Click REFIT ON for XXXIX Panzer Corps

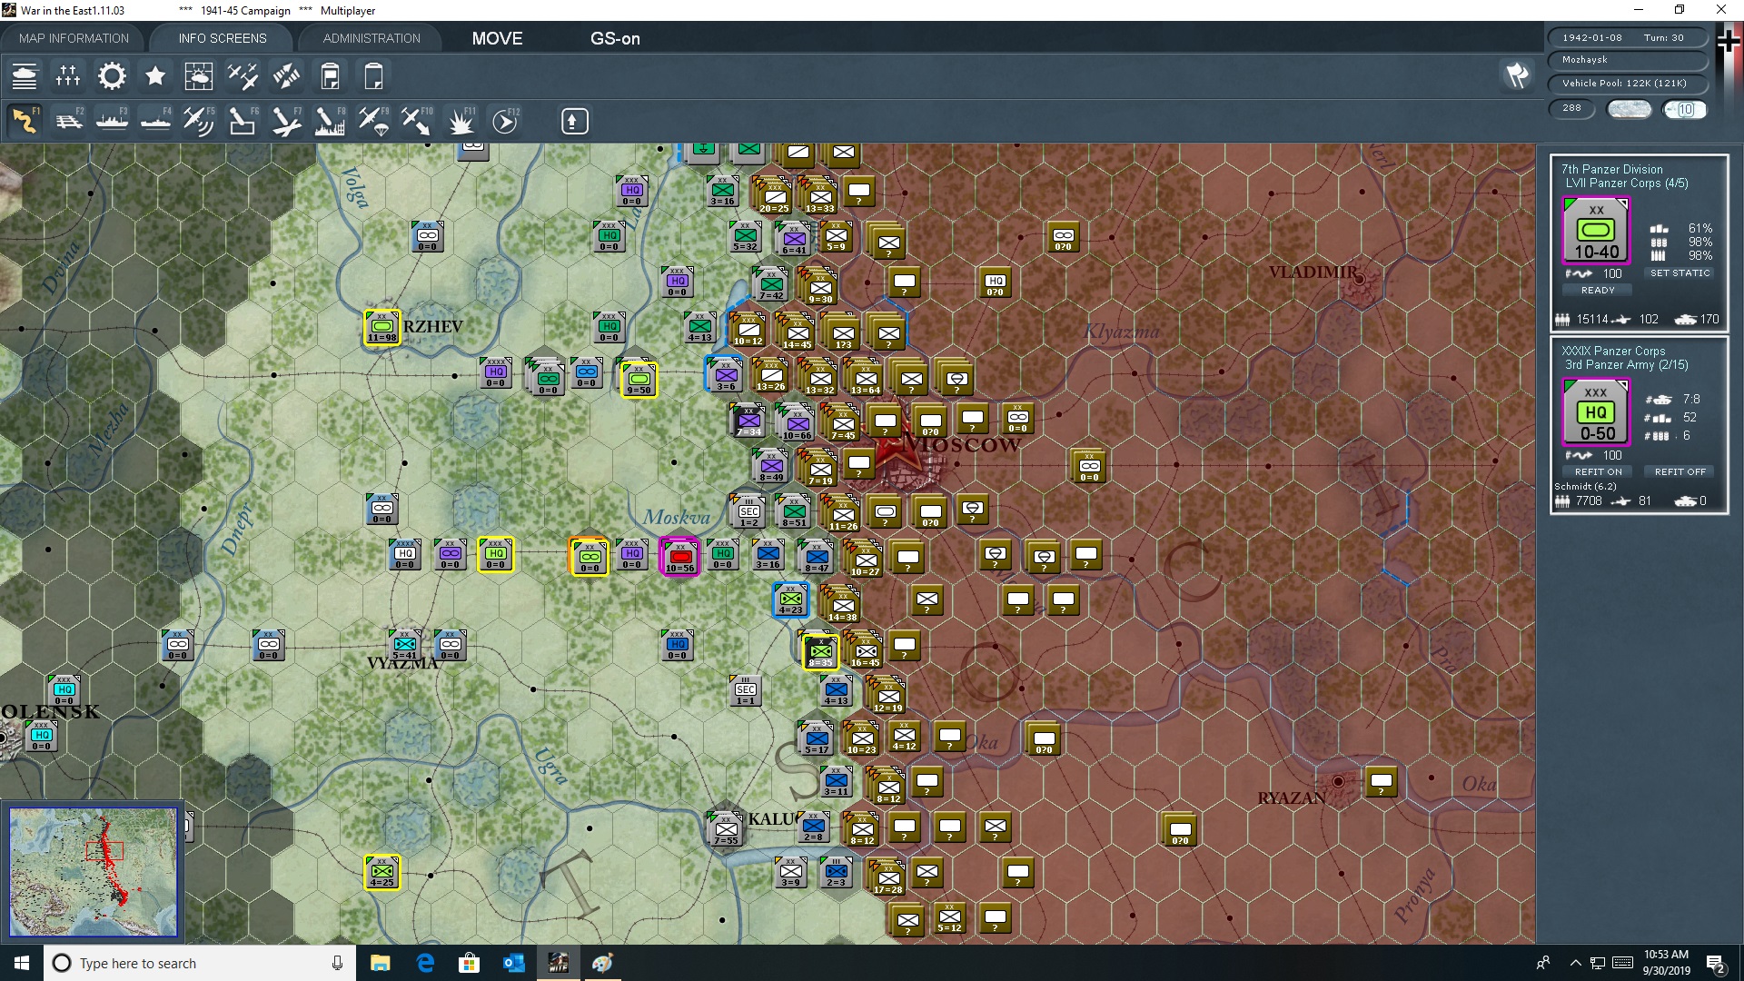coord(1598,472)
